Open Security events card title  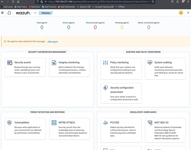point(23,62)
